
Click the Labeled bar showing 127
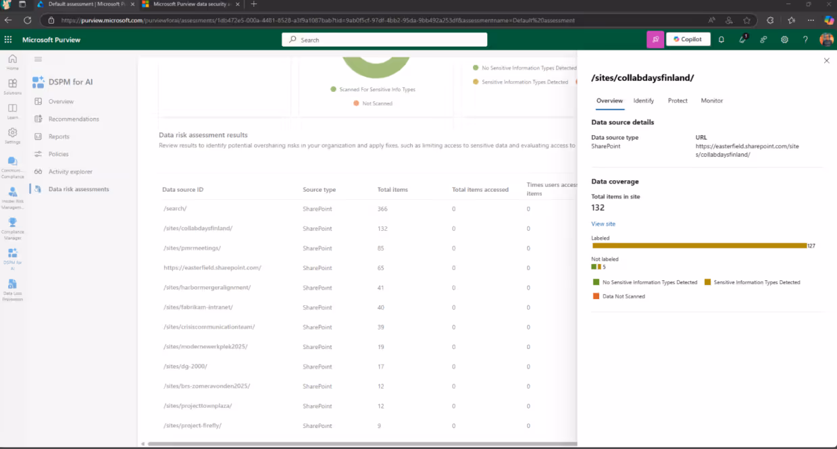(699, 246)
